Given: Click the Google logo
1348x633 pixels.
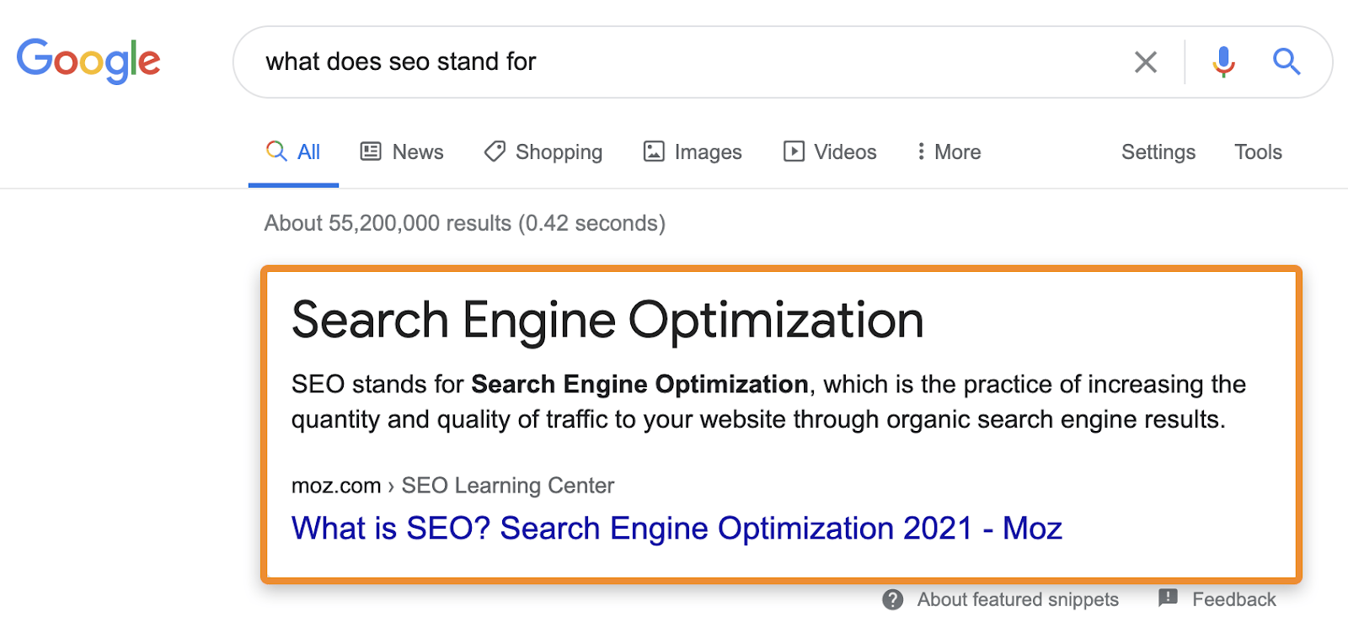Looking at the screenshot, I should pos(88,61).
